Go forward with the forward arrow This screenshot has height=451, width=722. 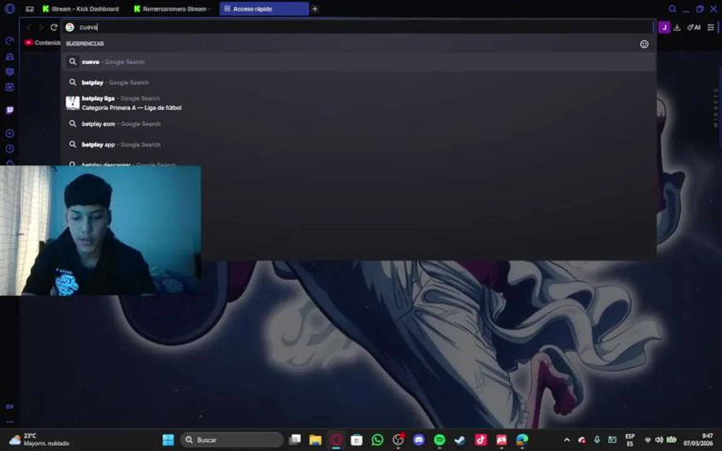click(41, 27)
